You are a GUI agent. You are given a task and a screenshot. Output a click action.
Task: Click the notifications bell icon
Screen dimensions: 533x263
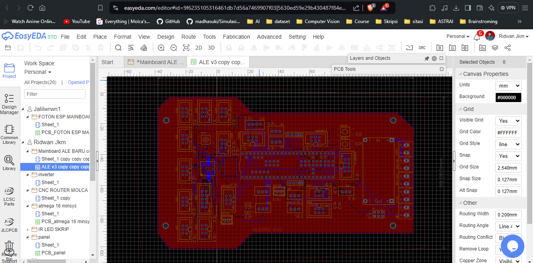477,37
